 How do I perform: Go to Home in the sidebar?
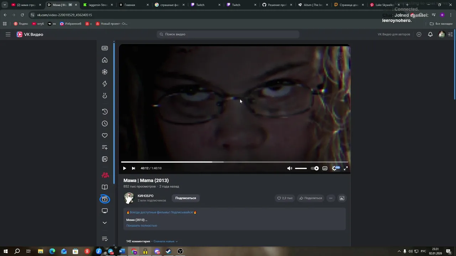(105, 60)
